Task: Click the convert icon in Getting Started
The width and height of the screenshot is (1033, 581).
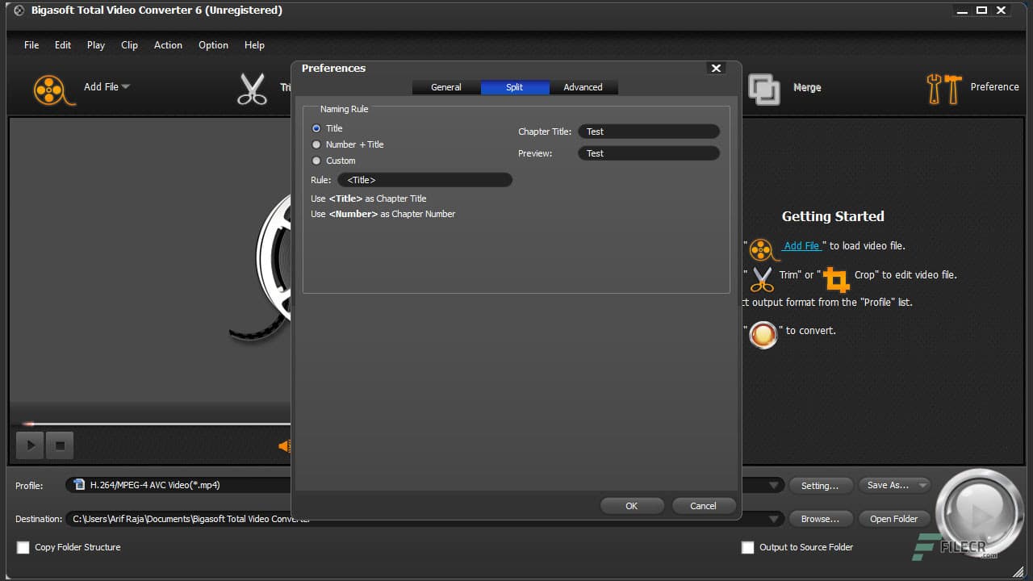Action: [763, 335]
